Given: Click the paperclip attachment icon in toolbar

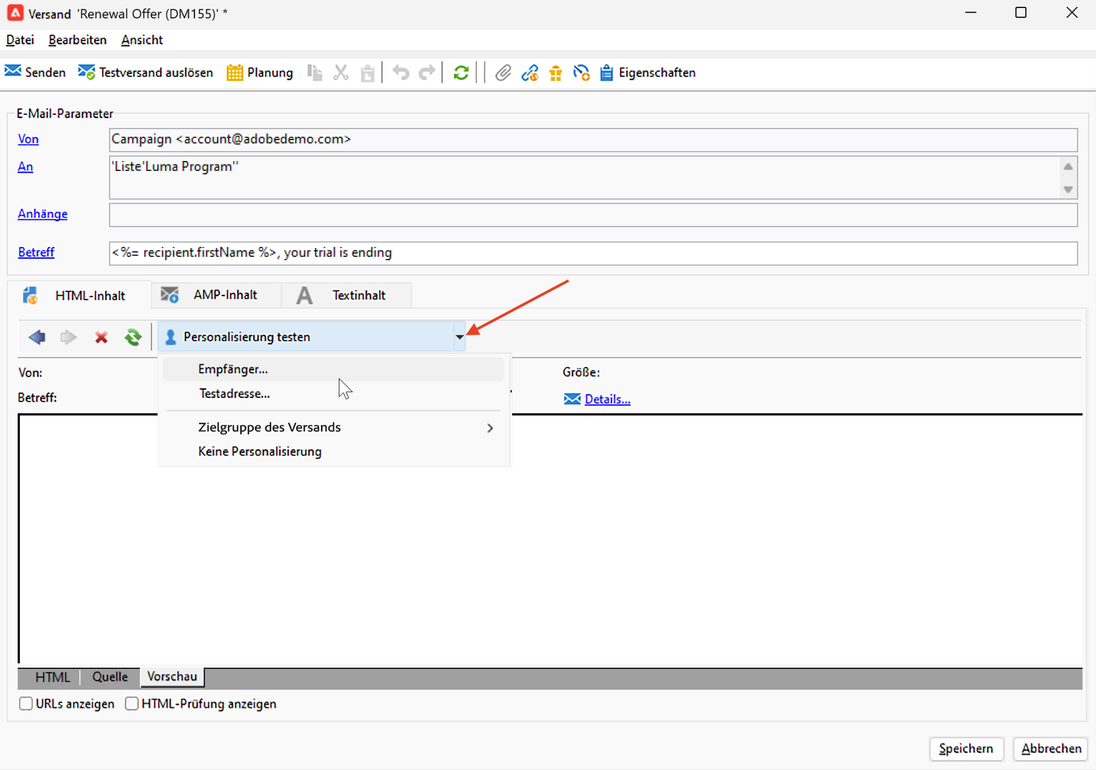Looking at the screenshot, I should 503,72.
